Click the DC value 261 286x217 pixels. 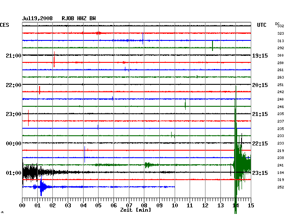281,70
